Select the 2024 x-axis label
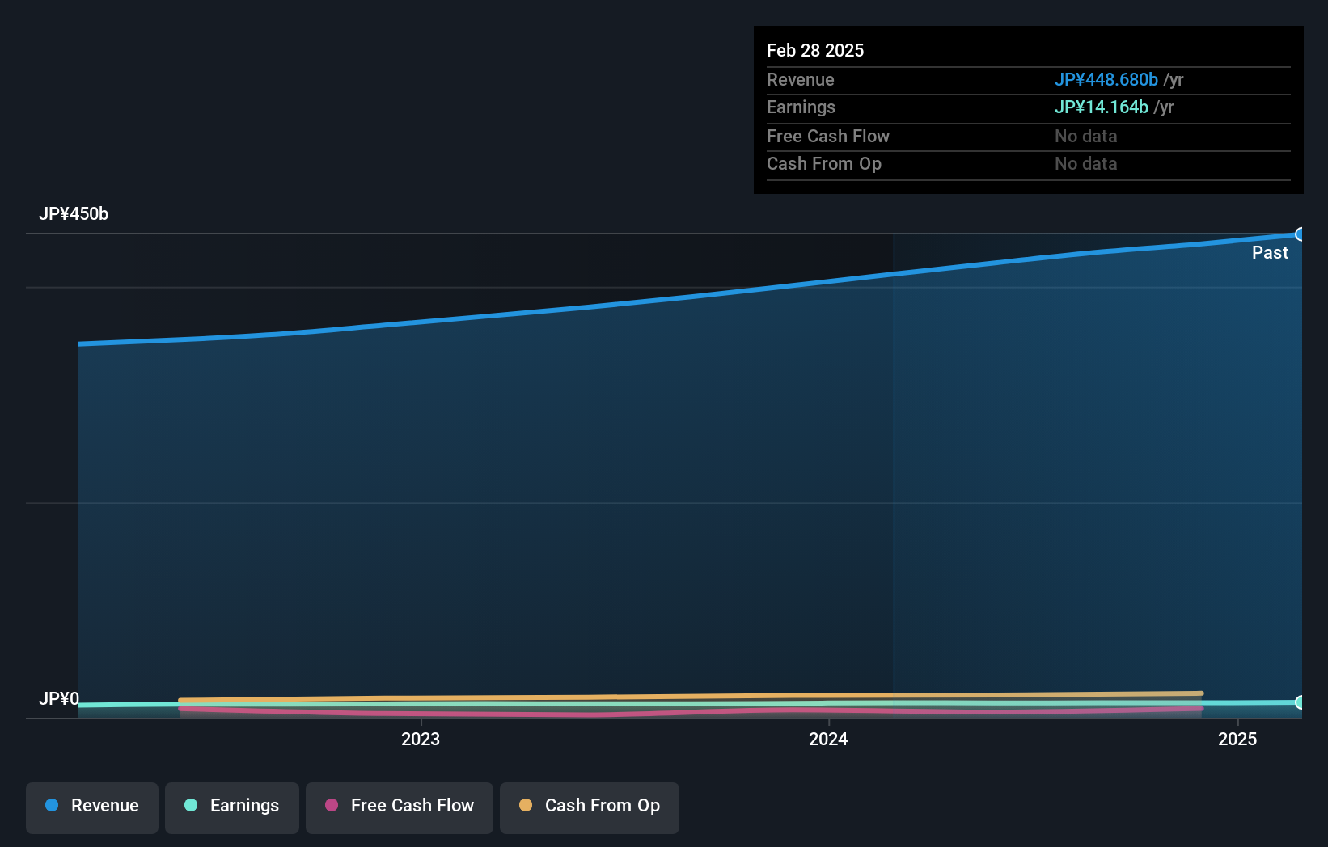 828,739
